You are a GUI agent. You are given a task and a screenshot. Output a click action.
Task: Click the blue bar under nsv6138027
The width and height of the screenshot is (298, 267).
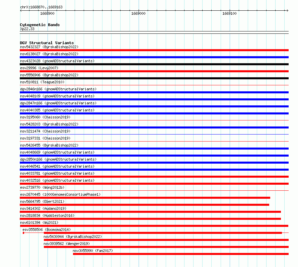coord(154,57)
